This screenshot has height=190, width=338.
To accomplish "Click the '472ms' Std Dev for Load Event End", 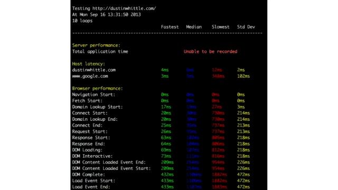I will (x=243, y=187).
